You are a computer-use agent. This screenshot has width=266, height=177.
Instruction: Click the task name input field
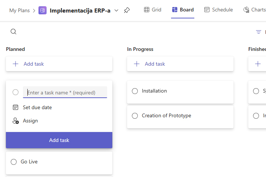coord(65,93)
